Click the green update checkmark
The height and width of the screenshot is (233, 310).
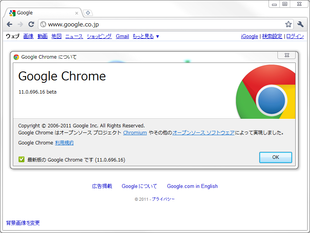(21, 159)
